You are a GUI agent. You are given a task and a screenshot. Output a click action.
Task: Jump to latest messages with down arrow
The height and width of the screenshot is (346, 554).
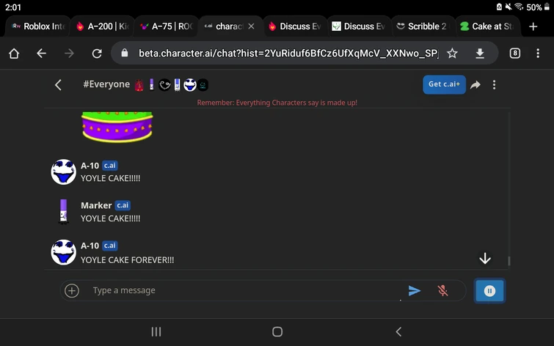(485, 259)
